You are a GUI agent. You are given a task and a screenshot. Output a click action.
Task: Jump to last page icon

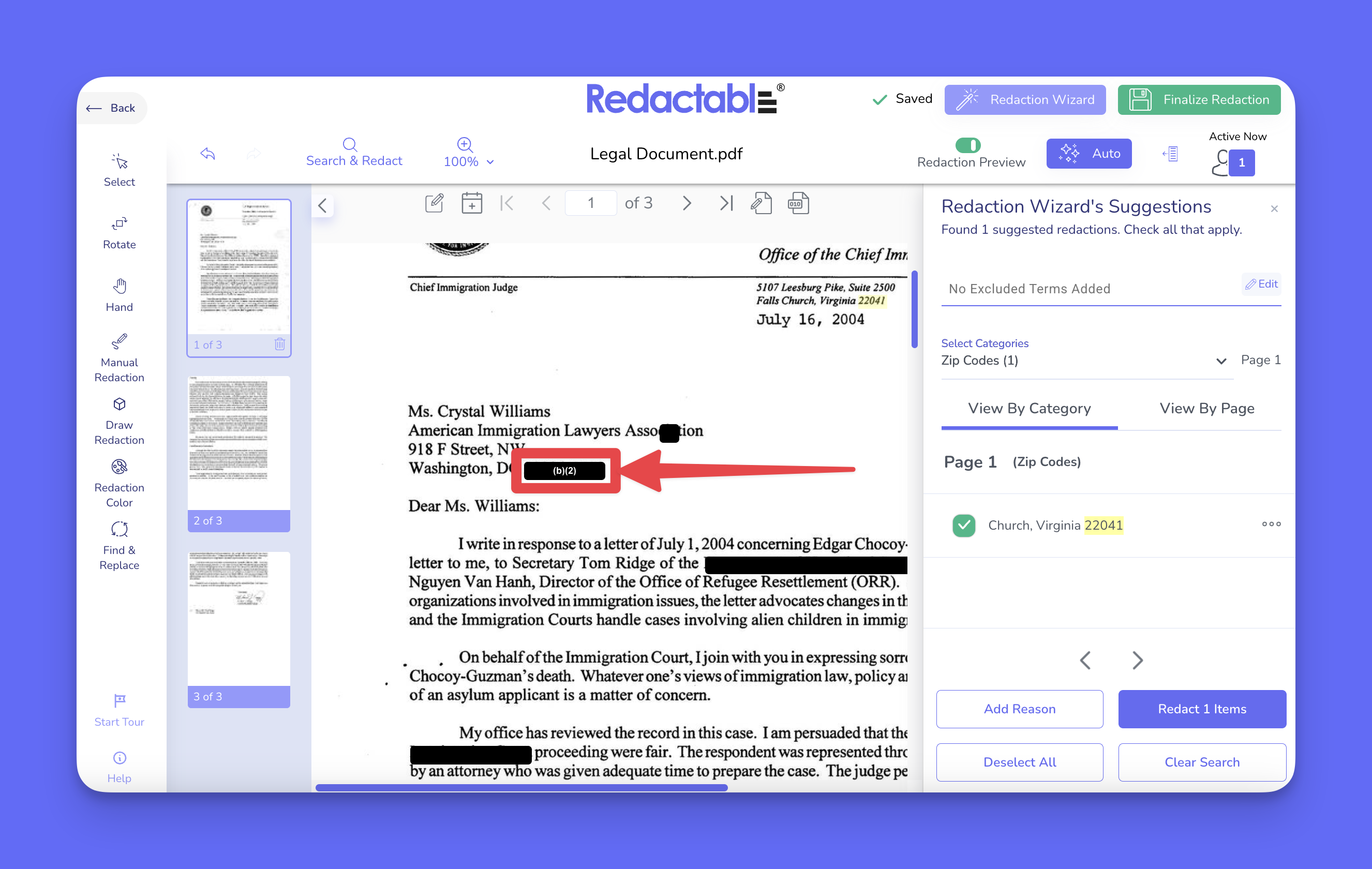[726, 203]
